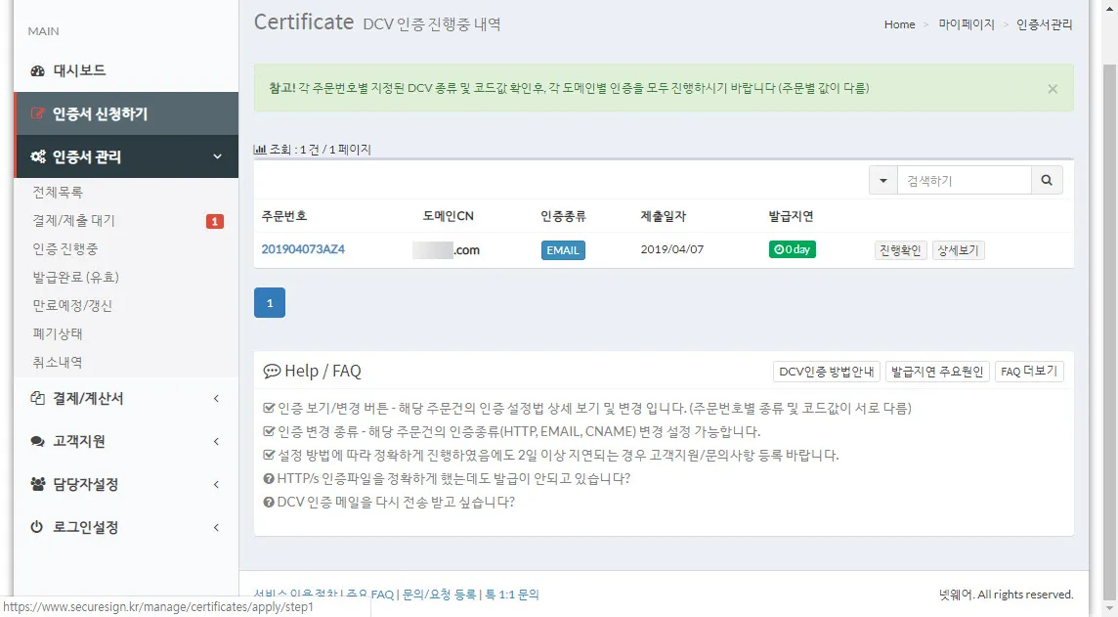
Task: Click the 담당자설정 users icon
Action: point(38,484)
